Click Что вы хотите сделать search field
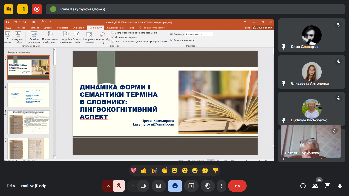349x196 pixels. tap(153, 28)
